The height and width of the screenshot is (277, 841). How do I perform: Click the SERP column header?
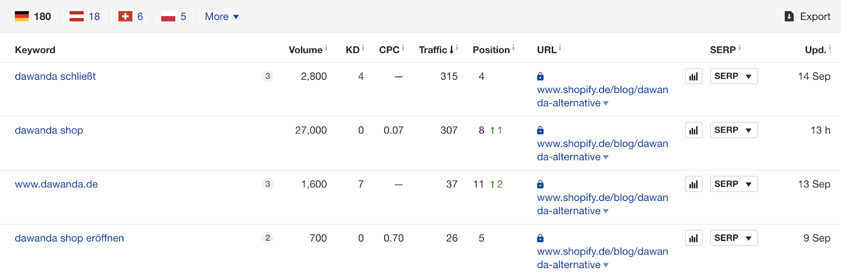point(723,50)
